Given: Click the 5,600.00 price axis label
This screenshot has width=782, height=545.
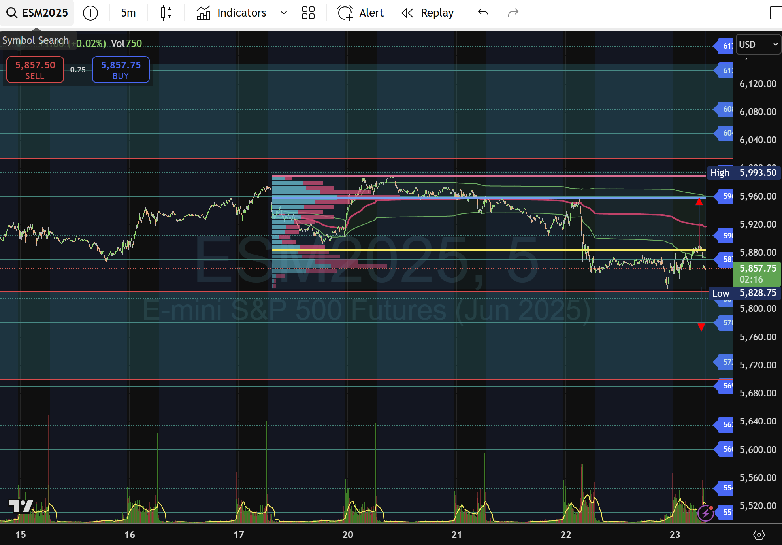Looking at the screenshot, I should [758, 450].
